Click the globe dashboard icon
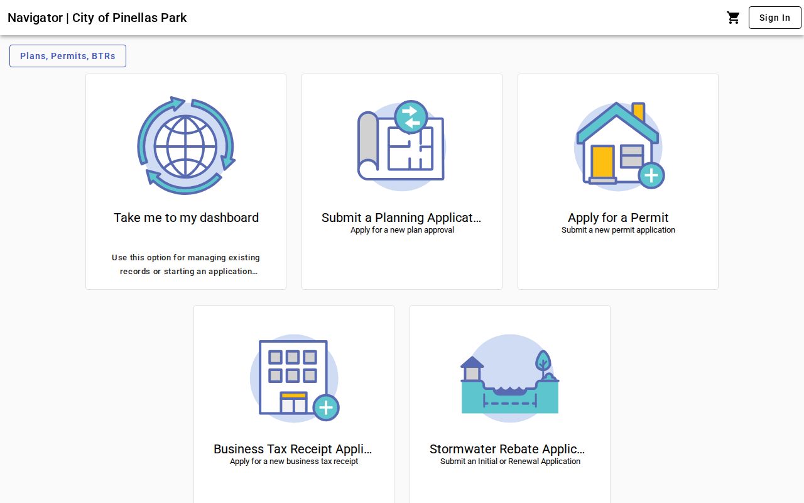This screenshot has height=503, width=804. point(186,146)
